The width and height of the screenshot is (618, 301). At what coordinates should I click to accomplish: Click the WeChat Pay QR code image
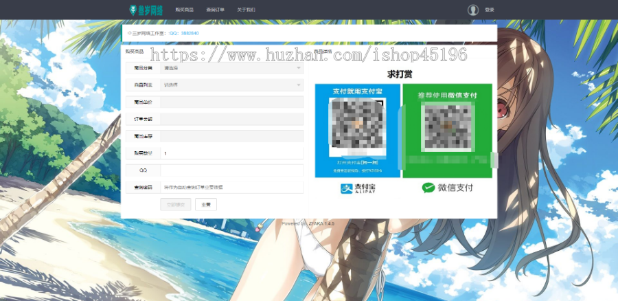(x=447, y=126)
